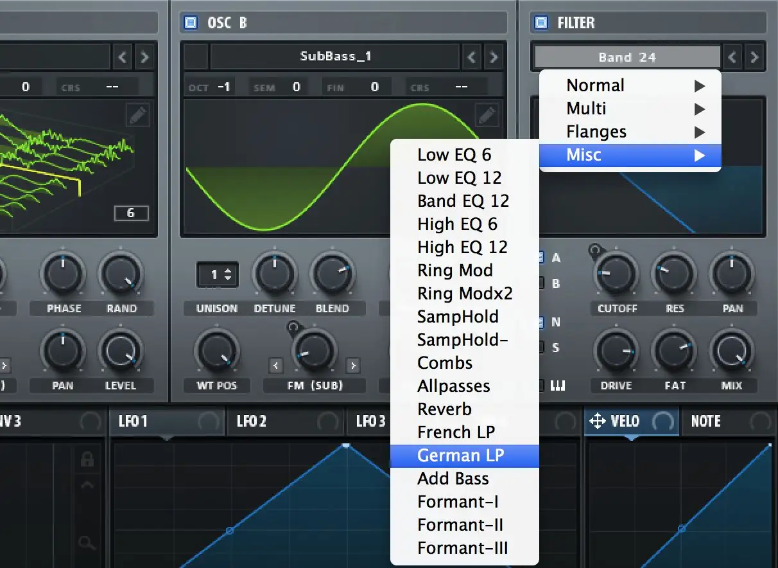Click the VELO move crosshair icon
Screen dimensions: 778x568
[597, 422]
